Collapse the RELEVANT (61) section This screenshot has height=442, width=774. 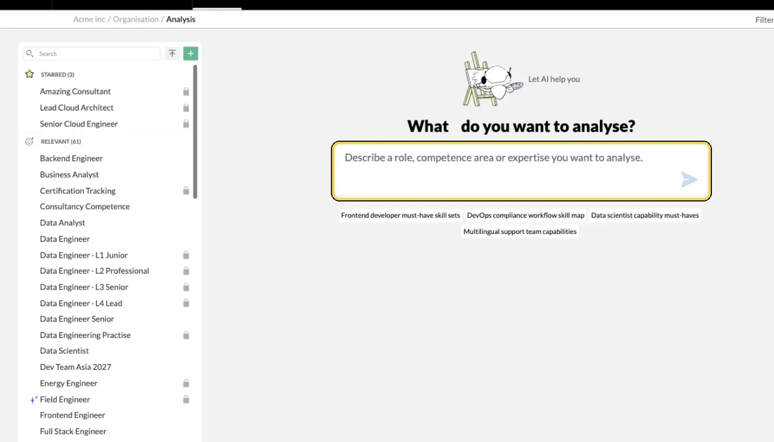point(61,142)
